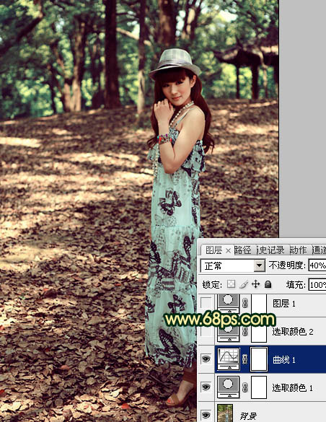Toggle visibility of the 背景 layer
Viewport: 326px width, 422px height.
coord(206,415)
